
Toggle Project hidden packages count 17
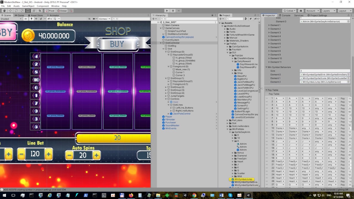257,19
